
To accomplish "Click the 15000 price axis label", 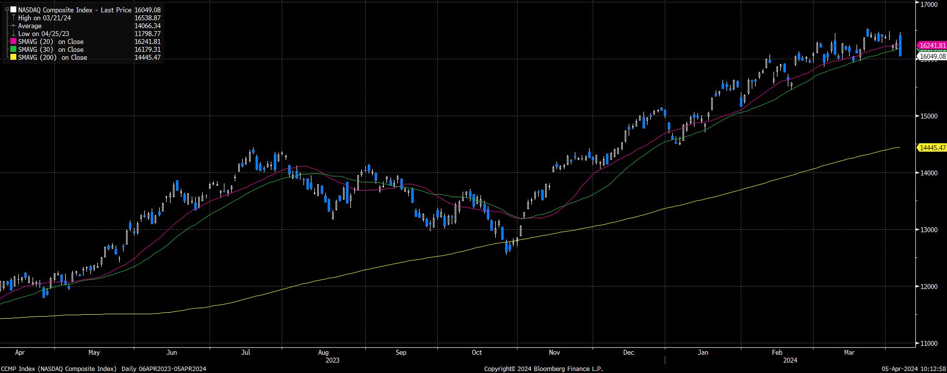I will (x=929, y=116).
